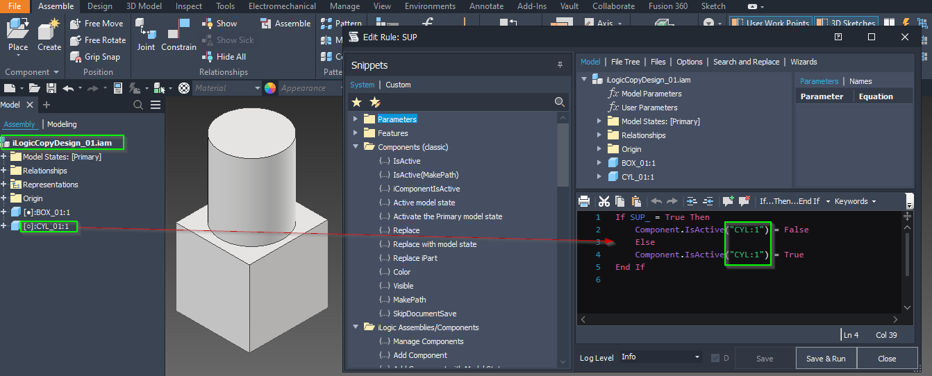Open the Inspect ribbon tab
This screenshot has width=932, height=376.
[189, 6]
